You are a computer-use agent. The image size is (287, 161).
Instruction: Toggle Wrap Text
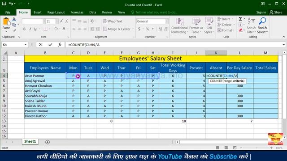pyautogui.click(x=113, y=21)
